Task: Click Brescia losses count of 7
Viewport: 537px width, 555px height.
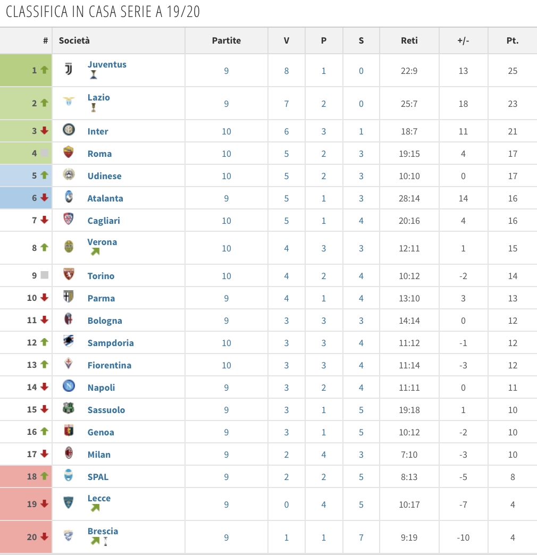Action: coord(361,537)
